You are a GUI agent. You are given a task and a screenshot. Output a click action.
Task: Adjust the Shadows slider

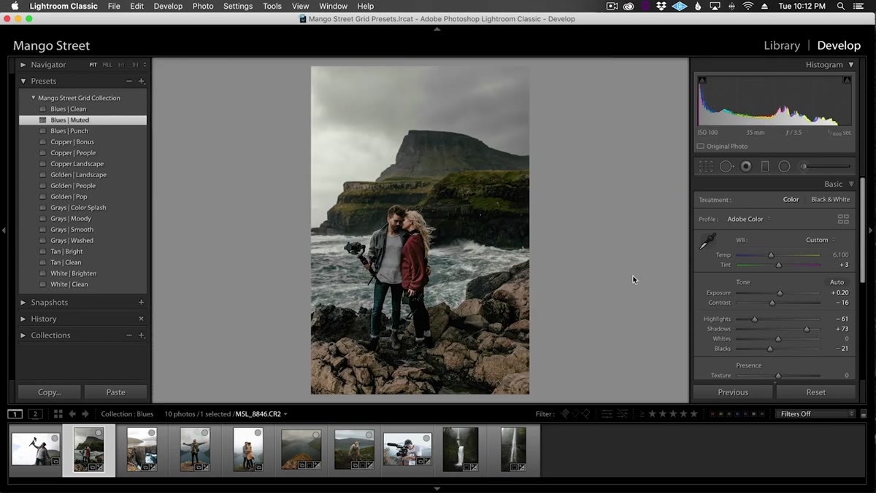[x=807, y=329]
